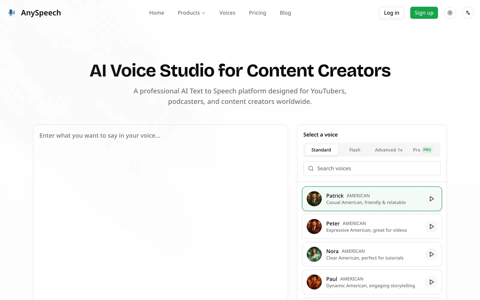This screenshot has height=300, width=480.
Task: Toggle the light/dark theme sun icon
Action: (x=450, y=13)
